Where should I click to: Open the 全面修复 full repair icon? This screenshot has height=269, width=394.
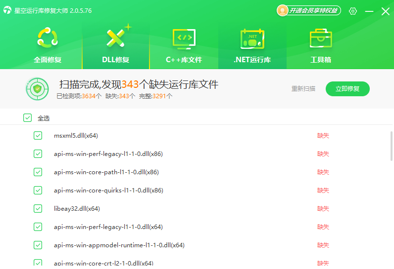48,38
